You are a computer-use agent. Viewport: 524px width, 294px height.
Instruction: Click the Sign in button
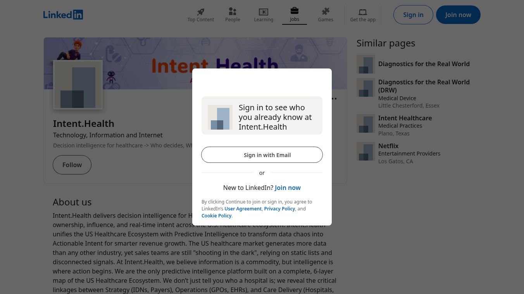click(413, 15)
